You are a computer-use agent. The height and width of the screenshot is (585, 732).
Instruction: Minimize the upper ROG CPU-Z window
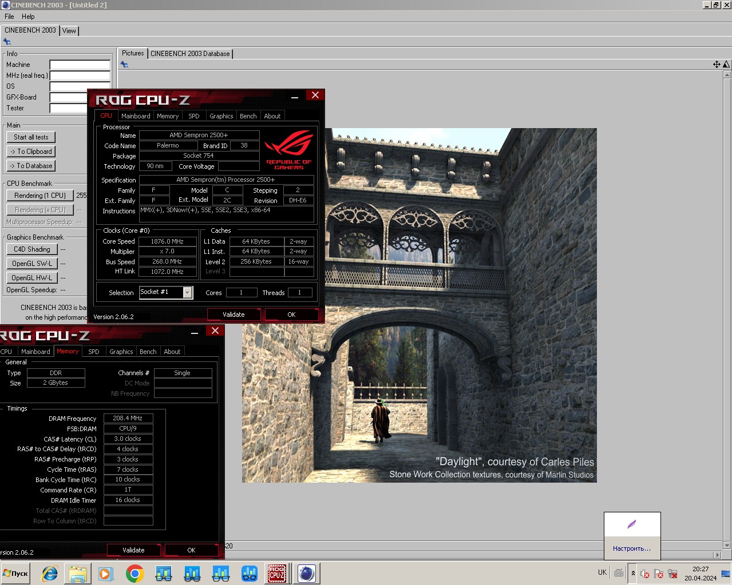tap(295, 96)
